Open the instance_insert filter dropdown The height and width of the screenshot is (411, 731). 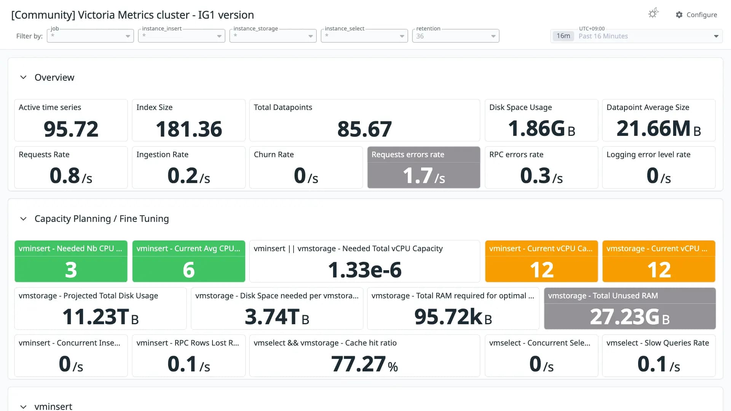pyautogui.click(x=182, y=36)
